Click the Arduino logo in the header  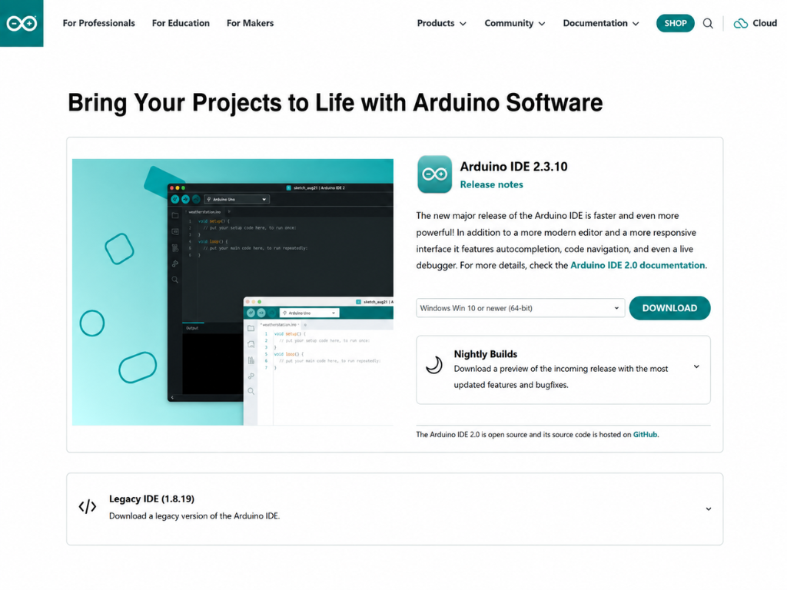pyautogui.click(x=22, y=23)
